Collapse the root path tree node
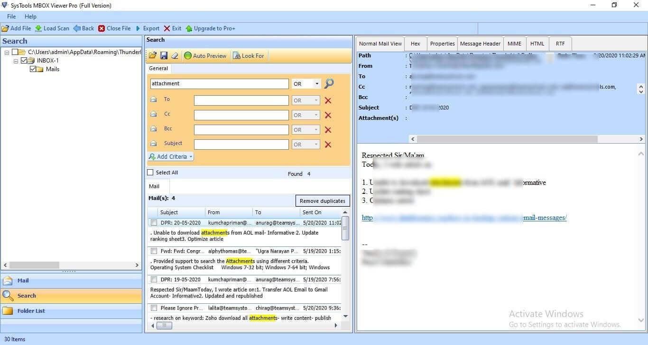 7,52
